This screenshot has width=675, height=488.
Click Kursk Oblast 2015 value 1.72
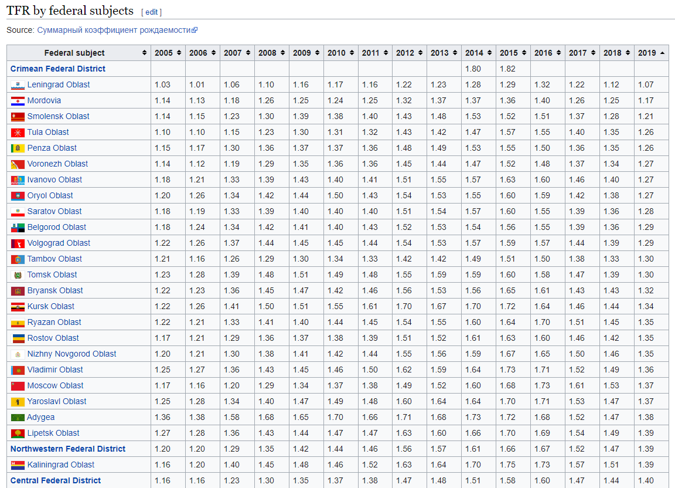(x=507, y=306)
